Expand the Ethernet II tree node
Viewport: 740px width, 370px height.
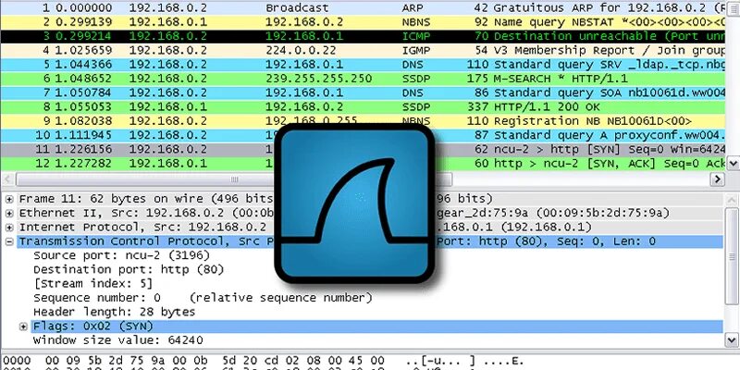point(9,214)
